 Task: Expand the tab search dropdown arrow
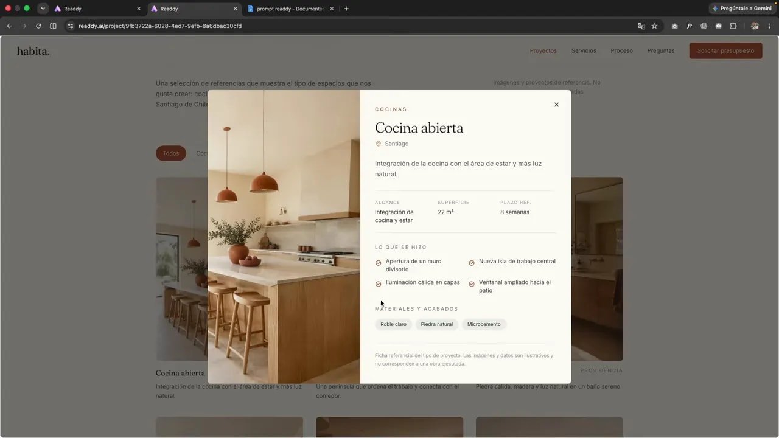tap(43, 9)
